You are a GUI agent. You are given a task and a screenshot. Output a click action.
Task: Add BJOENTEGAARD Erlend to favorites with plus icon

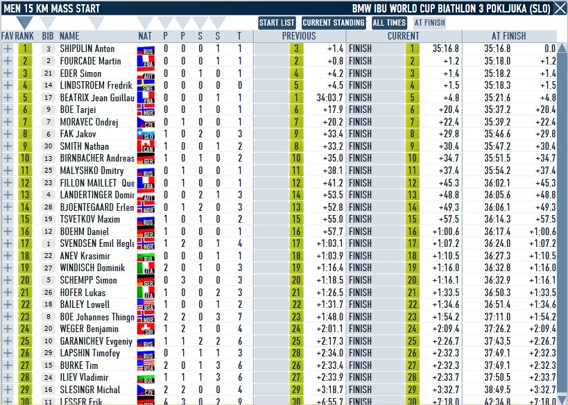7,207
